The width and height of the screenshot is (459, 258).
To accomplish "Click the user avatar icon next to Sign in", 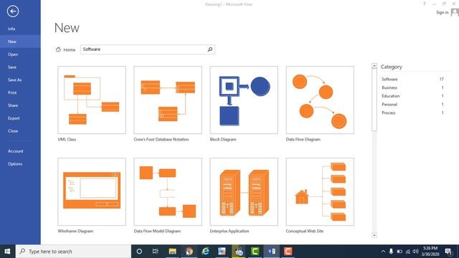I will click(455, 12).
